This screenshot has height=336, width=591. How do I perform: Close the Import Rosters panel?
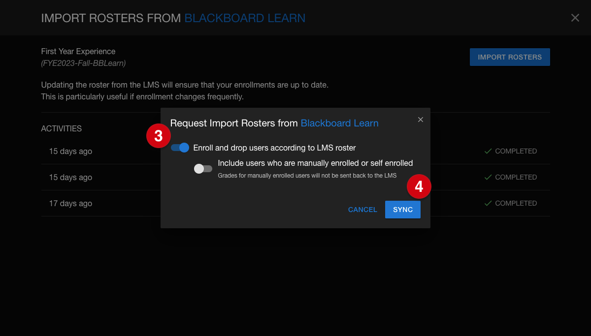pyautogui.click(x=575, y=18)
